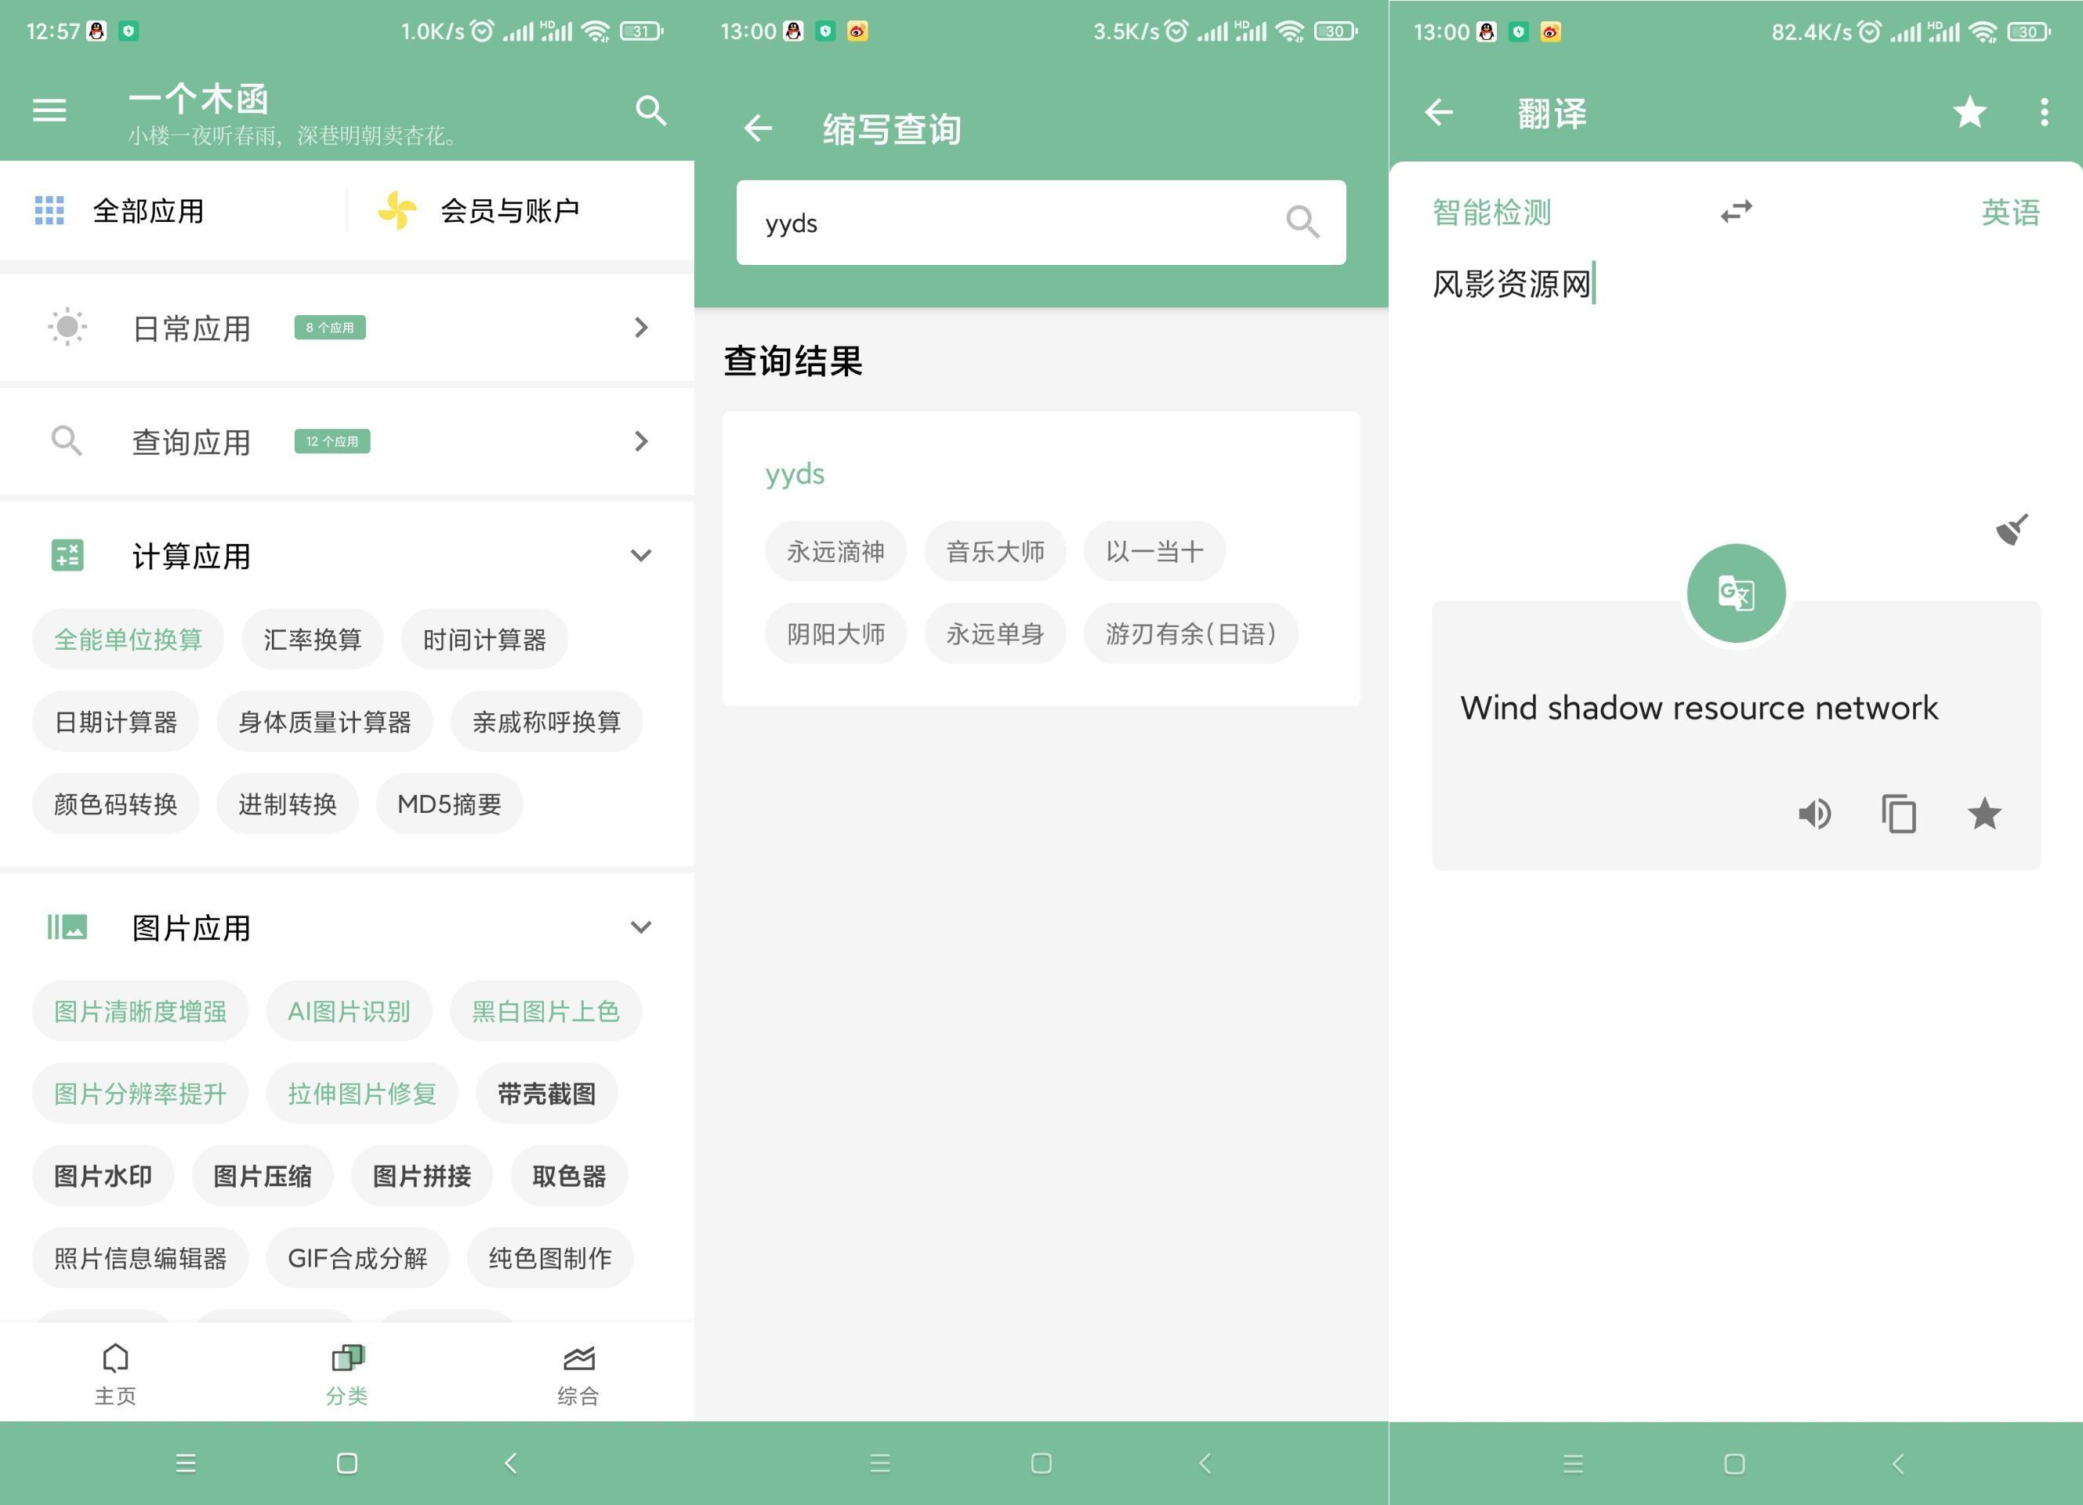
Task: Open GIF合成分解 tool
Action: 357,1258
